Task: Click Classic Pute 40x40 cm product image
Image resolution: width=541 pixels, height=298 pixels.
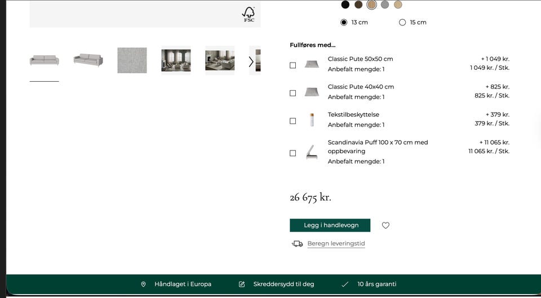Action: pyautogui.click(x=312, y=92)
